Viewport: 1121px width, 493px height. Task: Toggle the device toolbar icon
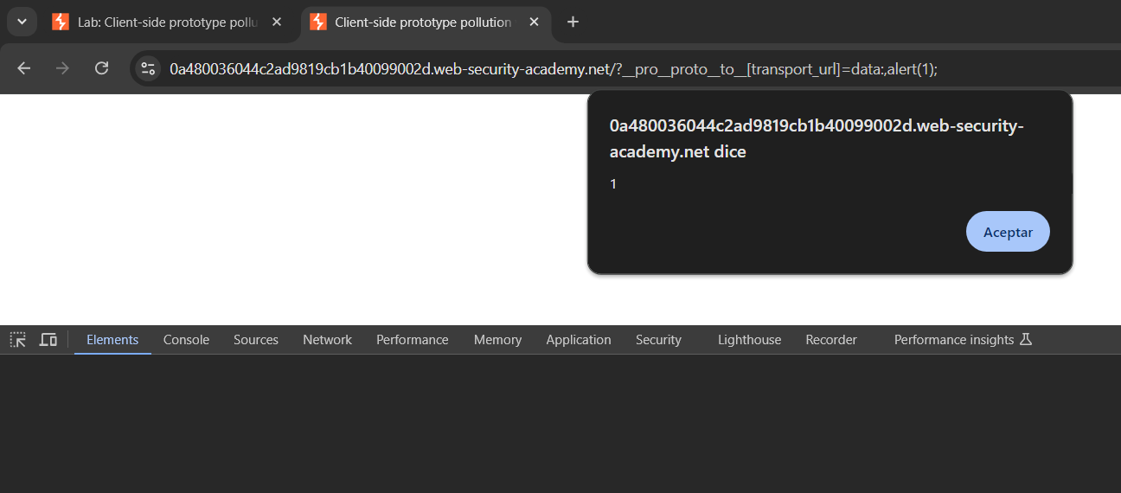[x=48, y=340]
